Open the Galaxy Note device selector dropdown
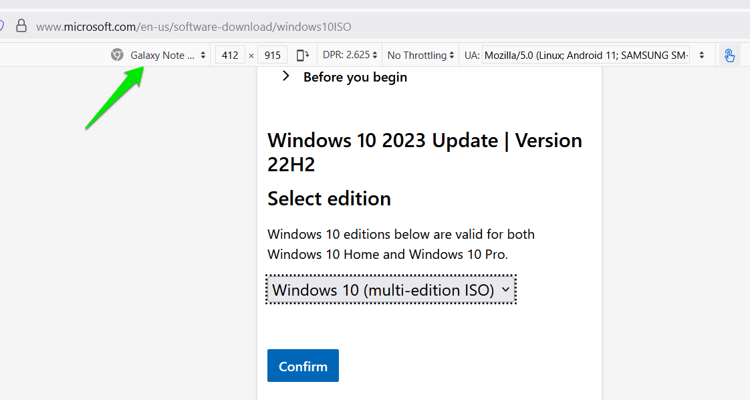The image size is (750, 400). click(x=168, y=55)
